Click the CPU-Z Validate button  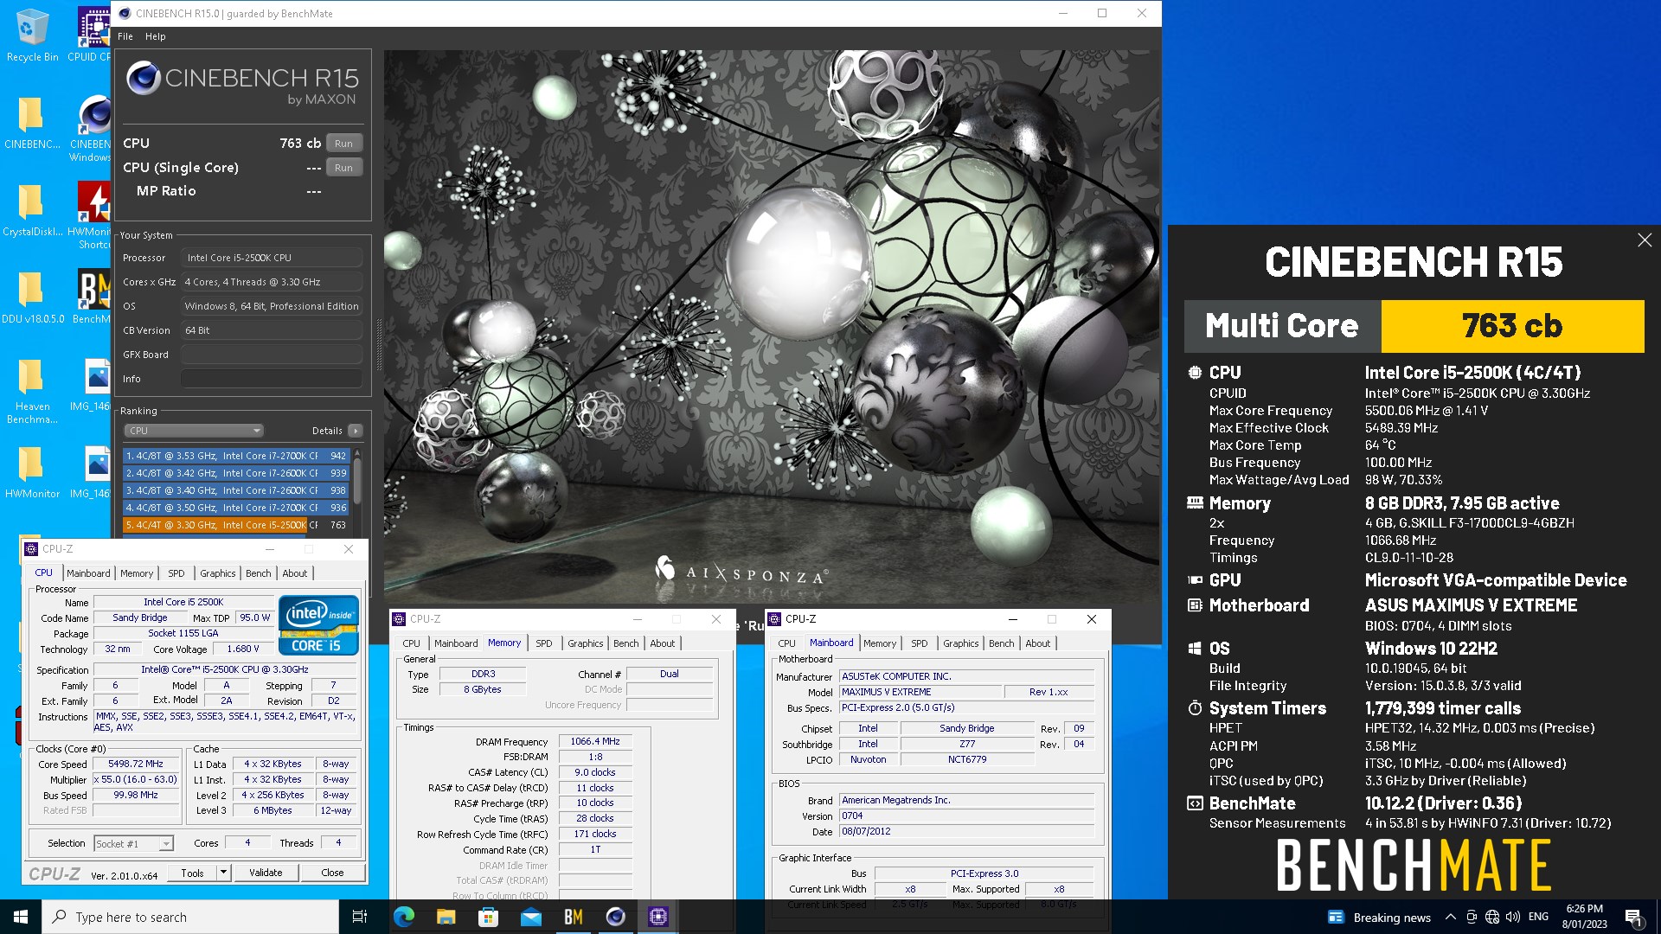(266, 873)
